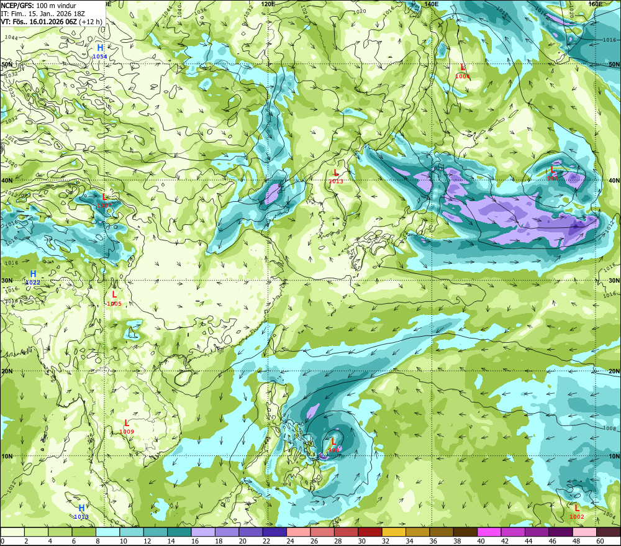Click the legend value 60
This screenshot has height=546, width=621.
click(x=600, y=541)
